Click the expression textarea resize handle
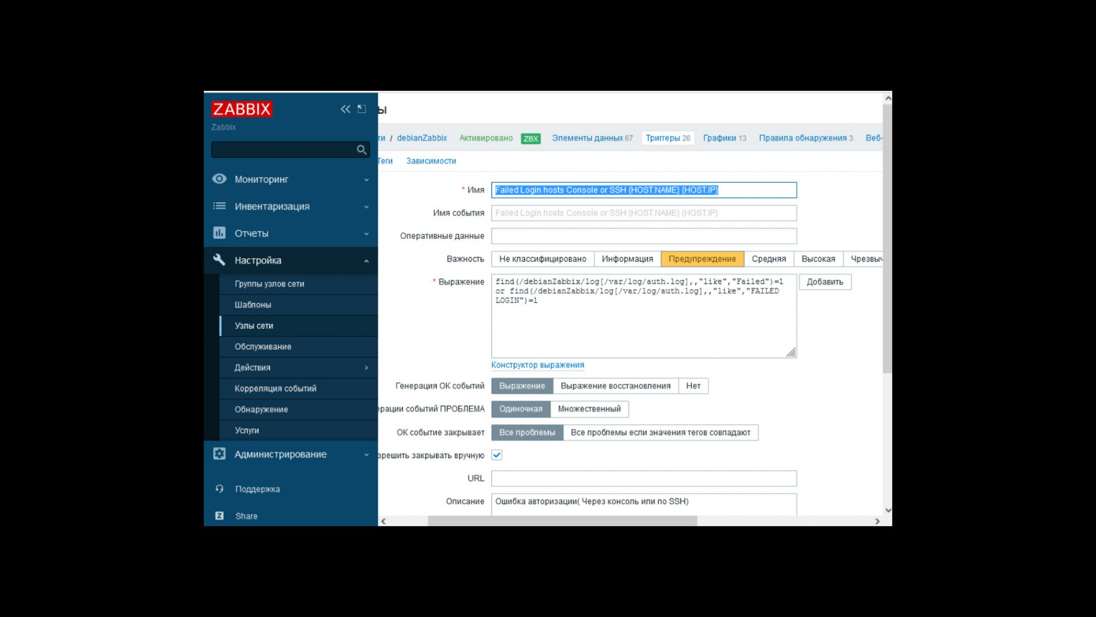The width and height of the screenshot is (1096, 617). (791, 352)
